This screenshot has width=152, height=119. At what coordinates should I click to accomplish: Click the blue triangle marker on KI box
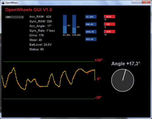104,24
